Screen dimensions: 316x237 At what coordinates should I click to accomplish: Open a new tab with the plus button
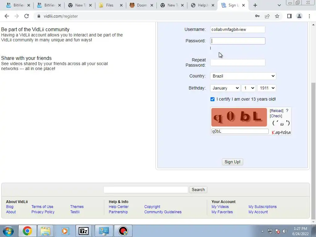[255, 5]
